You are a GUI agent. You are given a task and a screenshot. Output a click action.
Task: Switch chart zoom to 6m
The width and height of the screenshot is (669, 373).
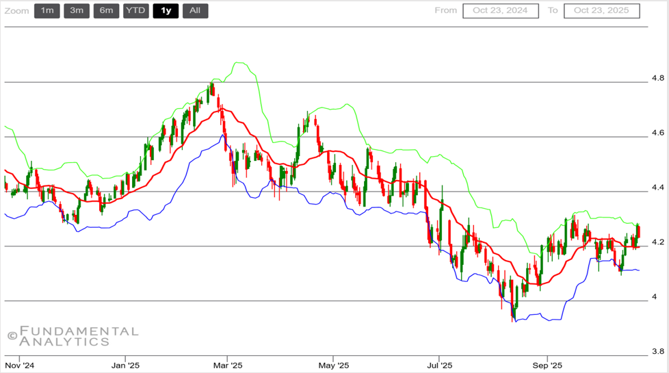pyautogui.click(x=106, y=10)
